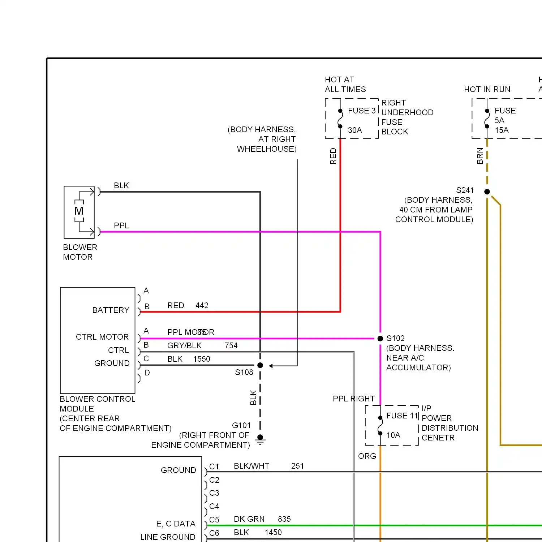Click the vertical RED wire label
This screenshot has width=542, height=542.
[333, 156]
